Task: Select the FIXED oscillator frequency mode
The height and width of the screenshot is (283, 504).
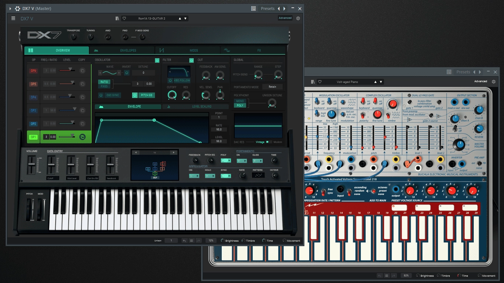Action: 104,86
